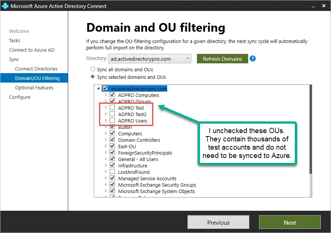Click the Previous button
The image size is (331, 233).
click(218, 222)
